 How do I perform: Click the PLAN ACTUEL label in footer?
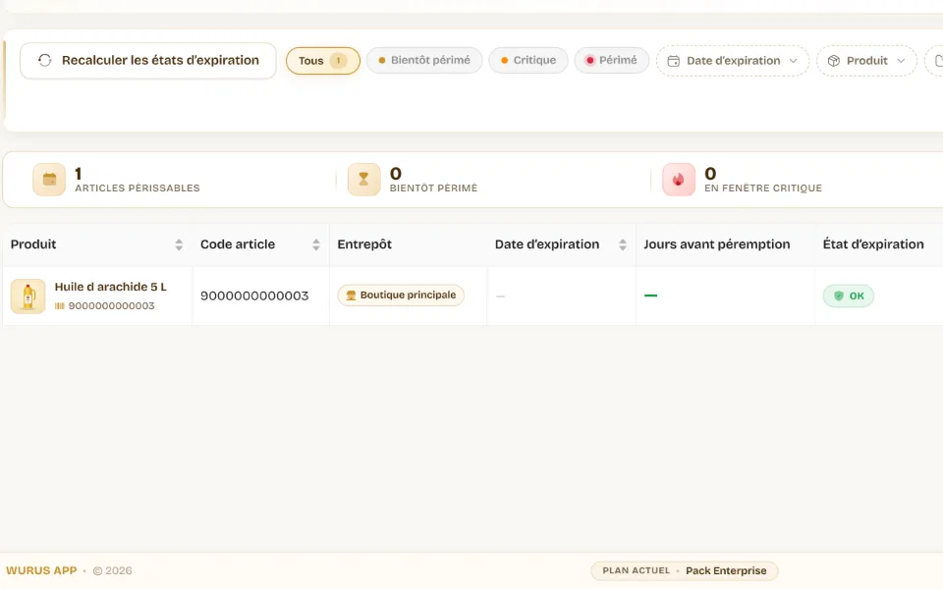pos(637,570)
